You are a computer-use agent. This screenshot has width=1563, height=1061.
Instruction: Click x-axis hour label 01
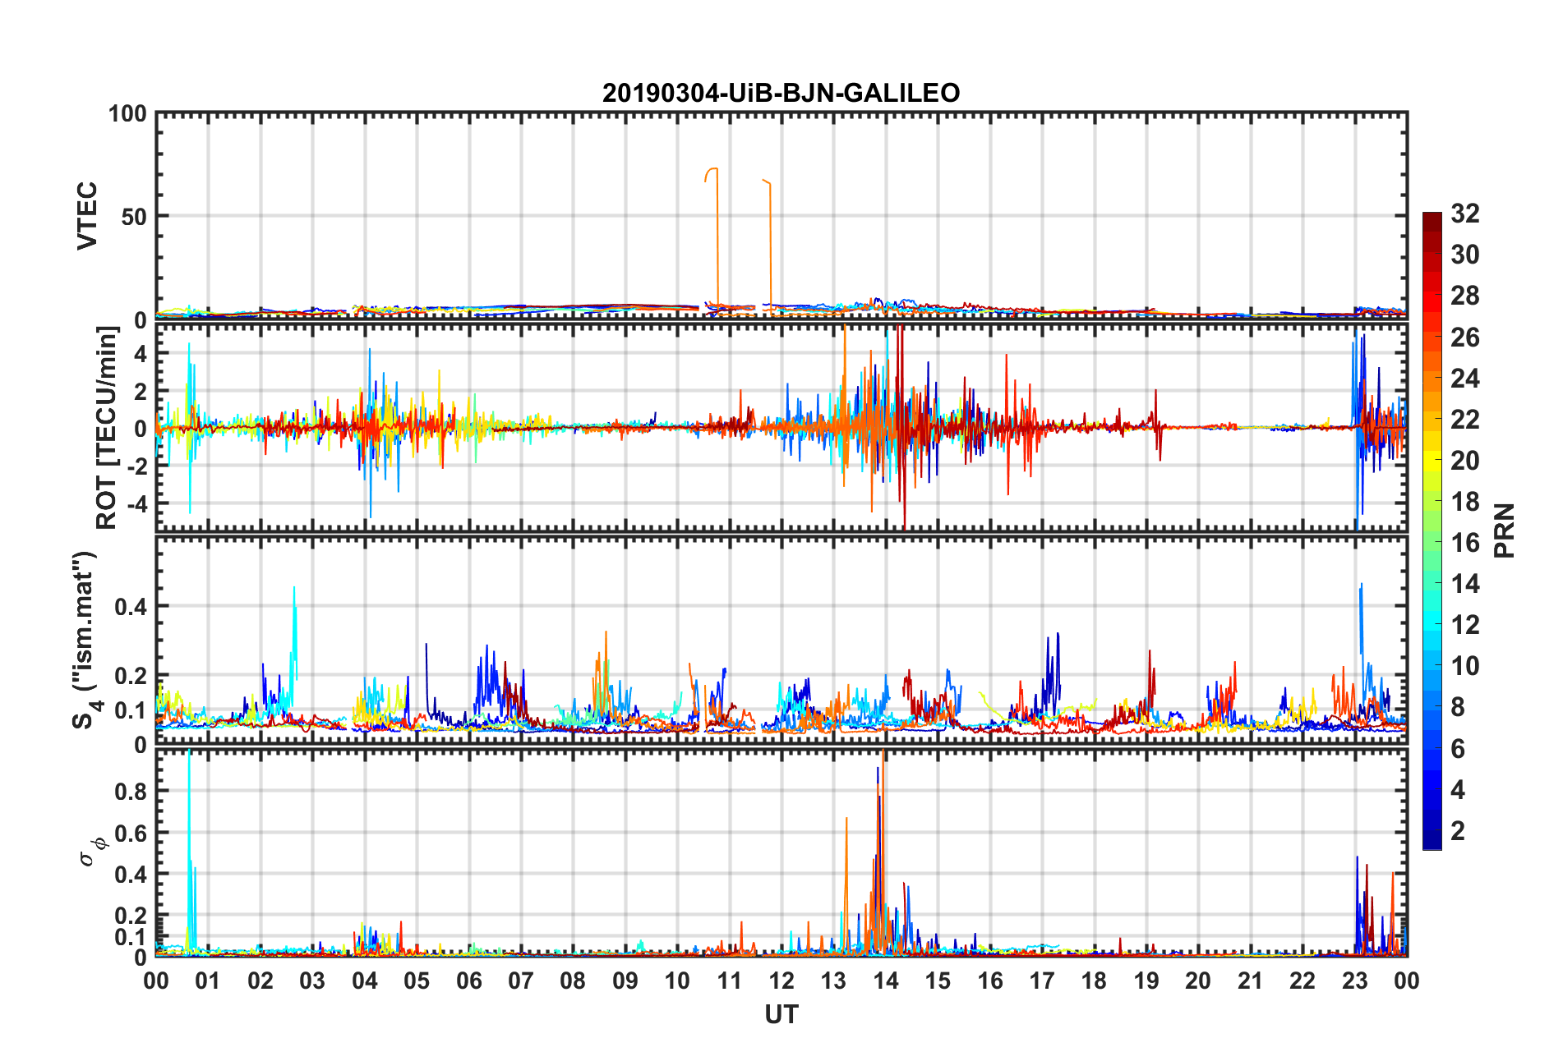click(x=208, y=981)
